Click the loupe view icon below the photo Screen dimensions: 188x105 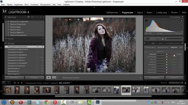(48, 78)
